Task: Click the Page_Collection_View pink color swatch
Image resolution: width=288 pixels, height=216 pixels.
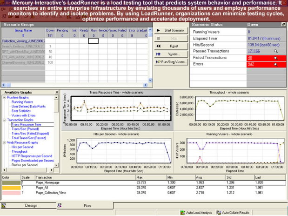Action: (x=11, y=193)
